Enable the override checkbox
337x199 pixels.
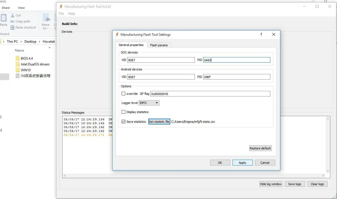click(124, 94)
